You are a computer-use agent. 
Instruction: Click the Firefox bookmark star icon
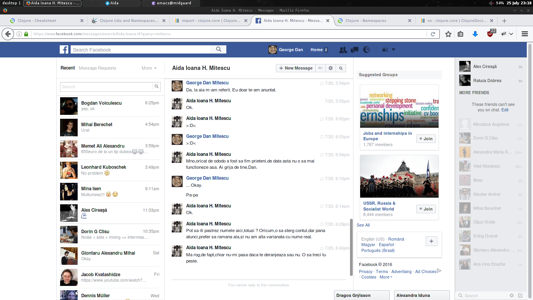tap(448, 34)
